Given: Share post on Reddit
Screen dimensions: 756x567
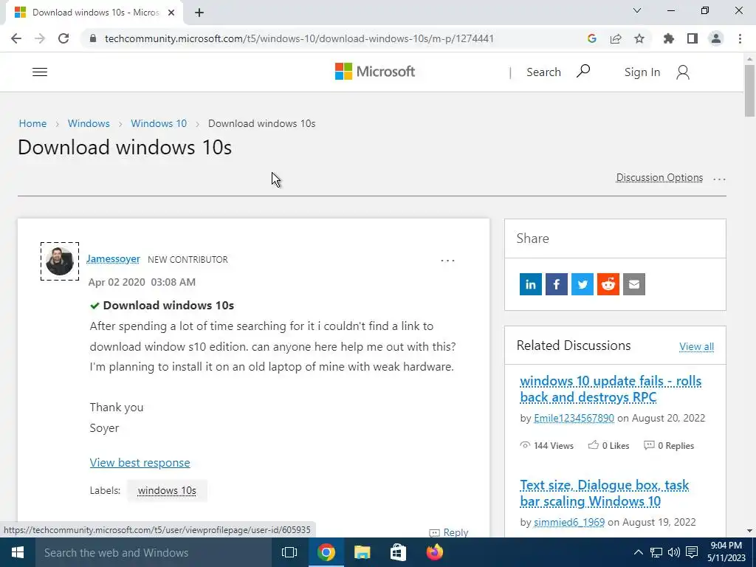Looking at the screenshot, I should click(608, 284).
